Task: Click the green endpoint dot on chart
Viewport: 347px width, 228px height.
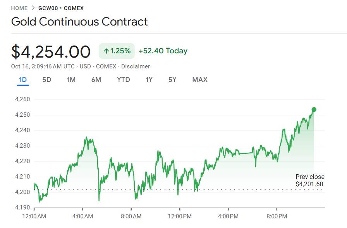Action: [x=314, y=110]
